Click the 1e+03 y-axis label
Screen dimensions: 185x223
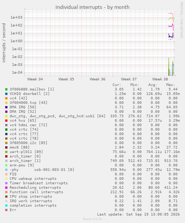(x=16, y=17)
